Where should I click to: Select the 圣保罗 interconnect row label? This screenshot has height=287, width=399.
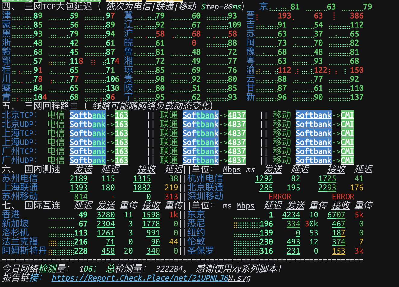[200, 251]
